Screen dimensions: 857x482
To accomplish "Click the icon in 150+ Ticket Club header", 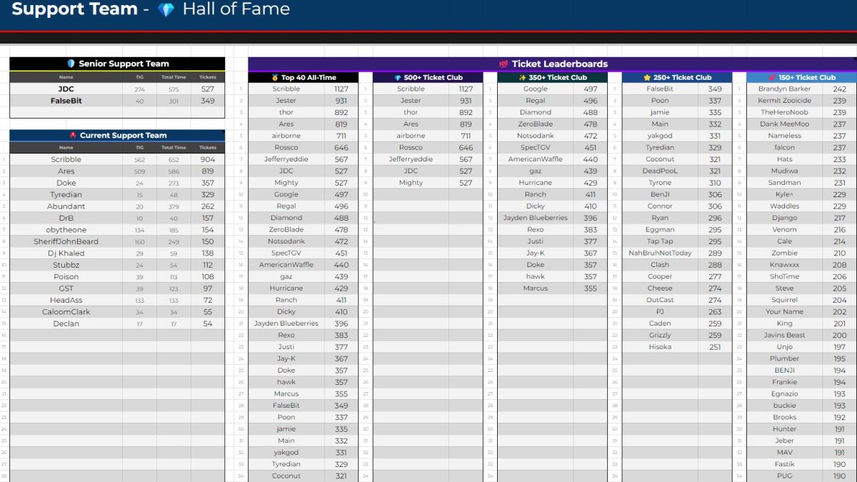I will tap(772, 78).
